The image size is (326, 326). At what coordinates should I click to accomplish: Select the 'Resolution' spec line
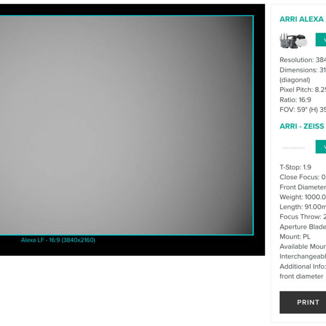pyautogui.click(x=303, y=60)
